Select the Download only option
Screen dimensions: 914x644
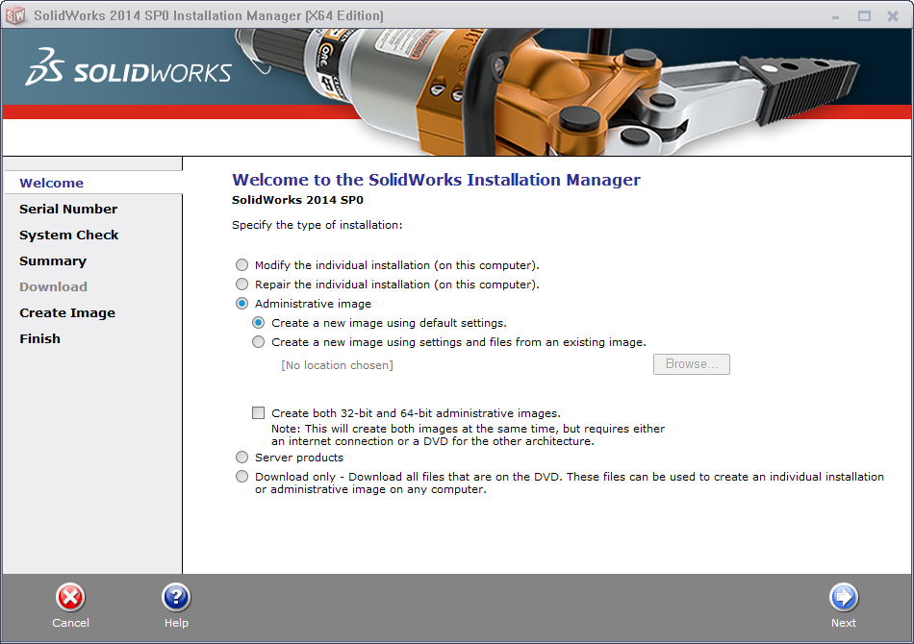click(x=241, y=477)
